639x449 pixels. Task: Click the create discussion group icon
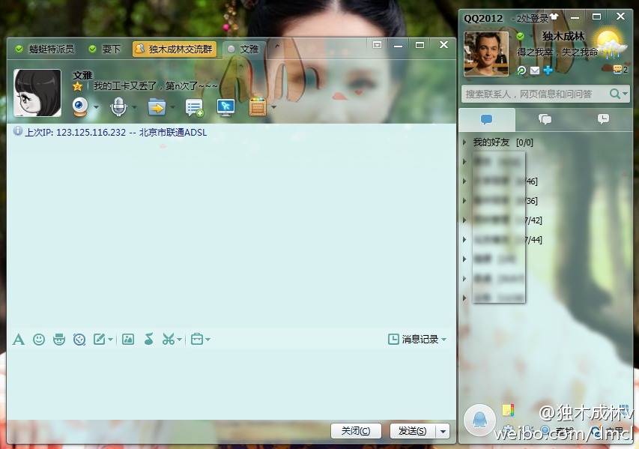click(x=194, y=108)
